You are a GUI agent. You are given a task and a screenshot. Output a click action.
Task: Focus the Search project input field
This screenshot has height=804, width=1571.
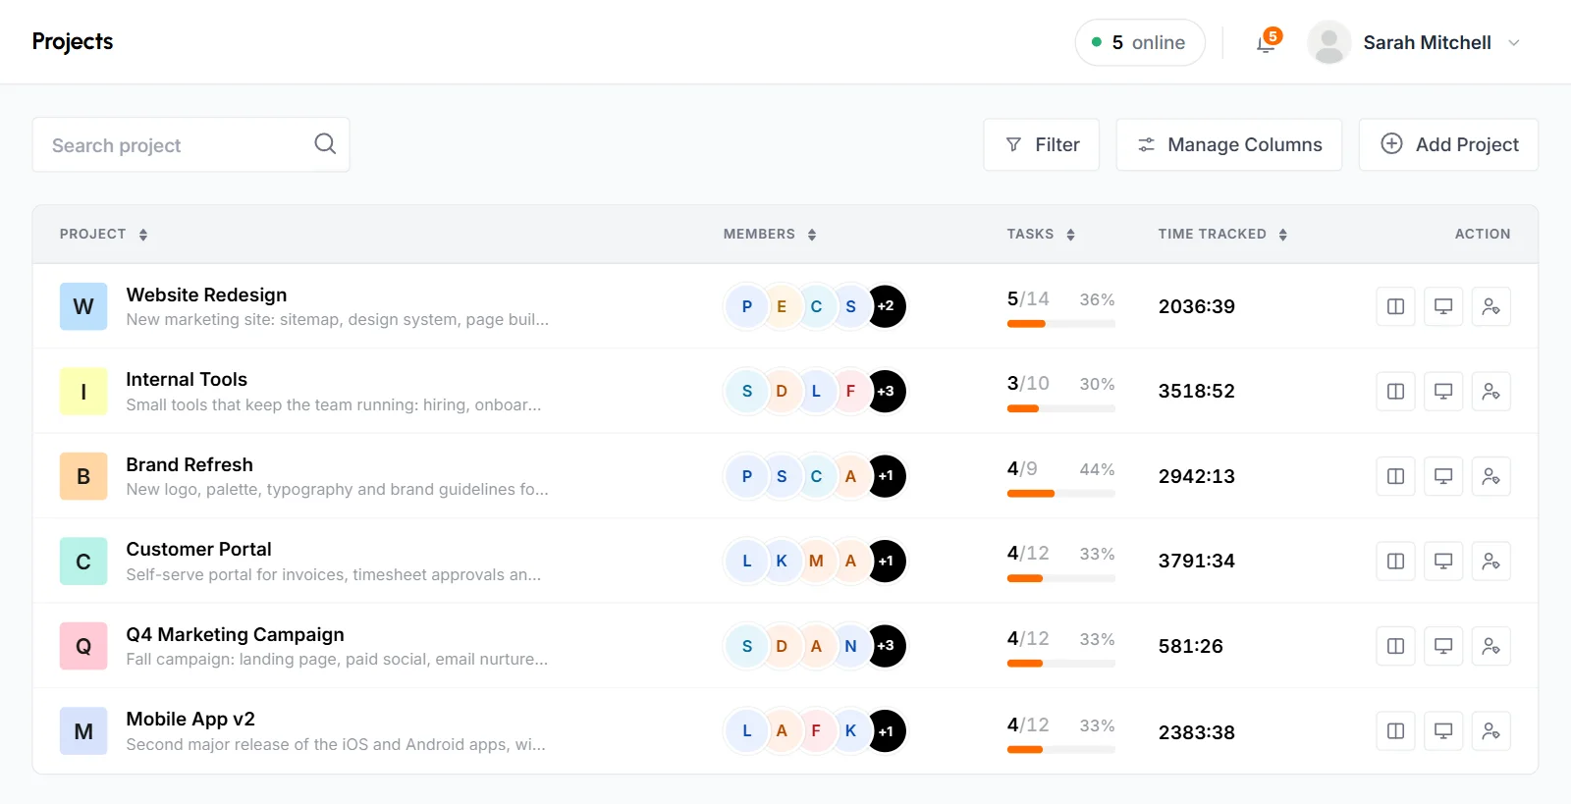(190, 144)
